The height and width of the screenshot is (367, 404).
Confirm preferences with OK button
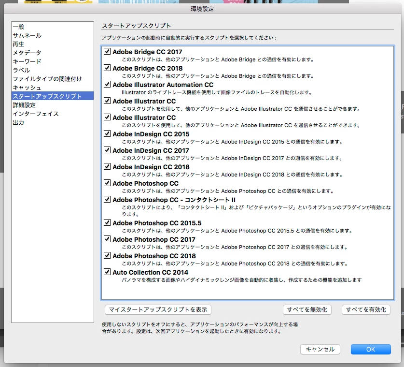371,349
